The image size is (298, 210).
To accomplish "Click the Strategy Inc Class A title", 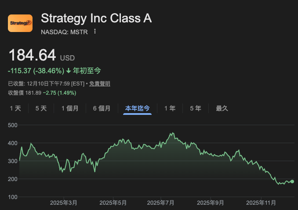I will click(x=96, y=18).
